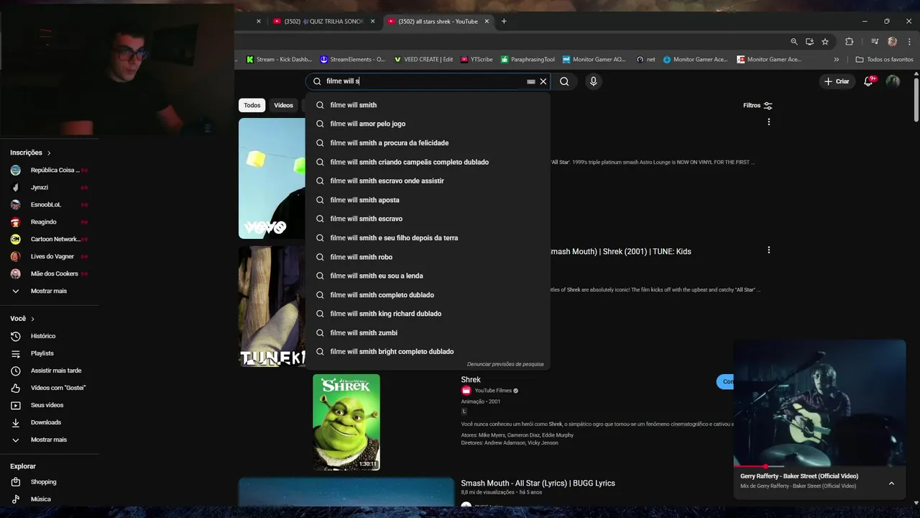Open a new browser tab
Image resolution: width=920 pixels, height=518 pixels.
[504, 22]
